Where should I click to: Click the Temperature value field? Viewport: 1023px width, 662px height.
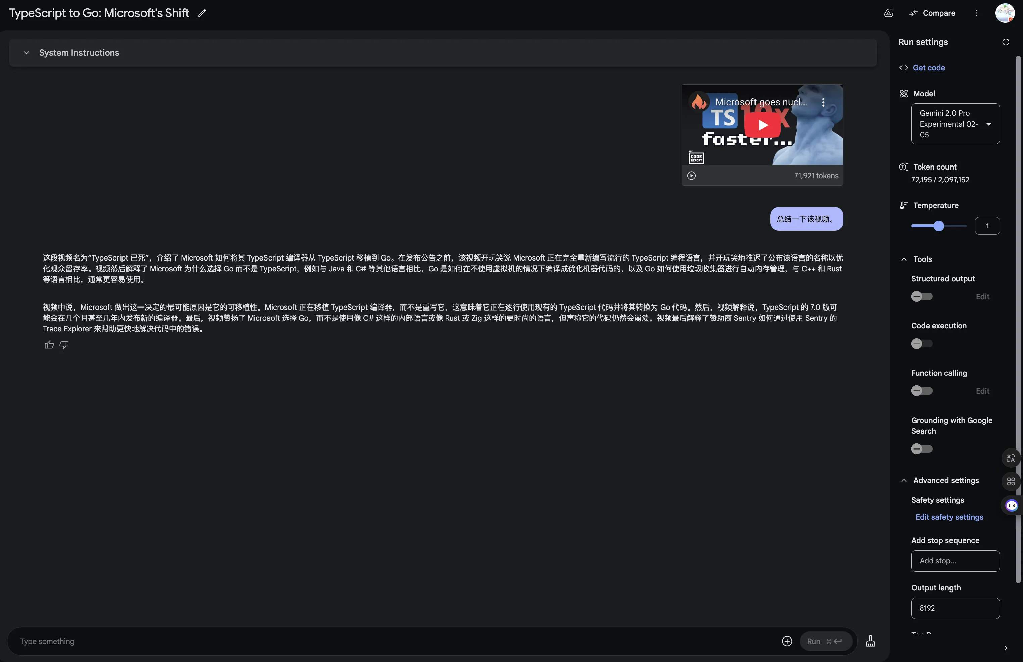tap(987, 226)
